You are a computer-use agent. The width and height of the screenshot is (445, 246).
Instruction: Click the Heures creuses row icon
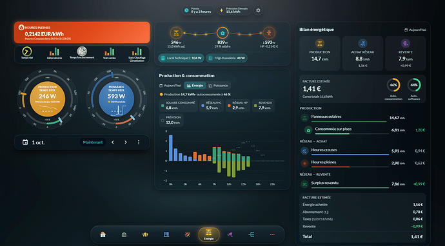[304, 151]
